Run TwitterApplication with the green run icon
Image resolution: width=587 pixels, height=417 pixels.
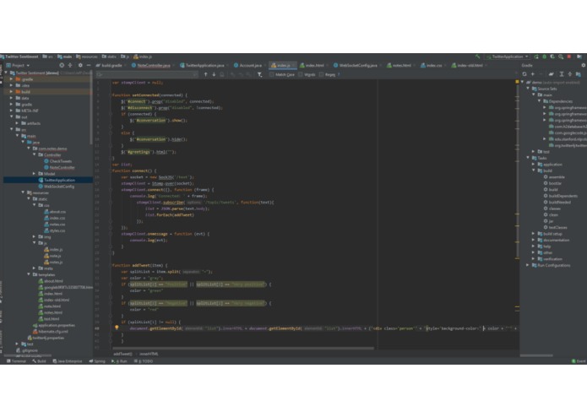tap(536, 57)
